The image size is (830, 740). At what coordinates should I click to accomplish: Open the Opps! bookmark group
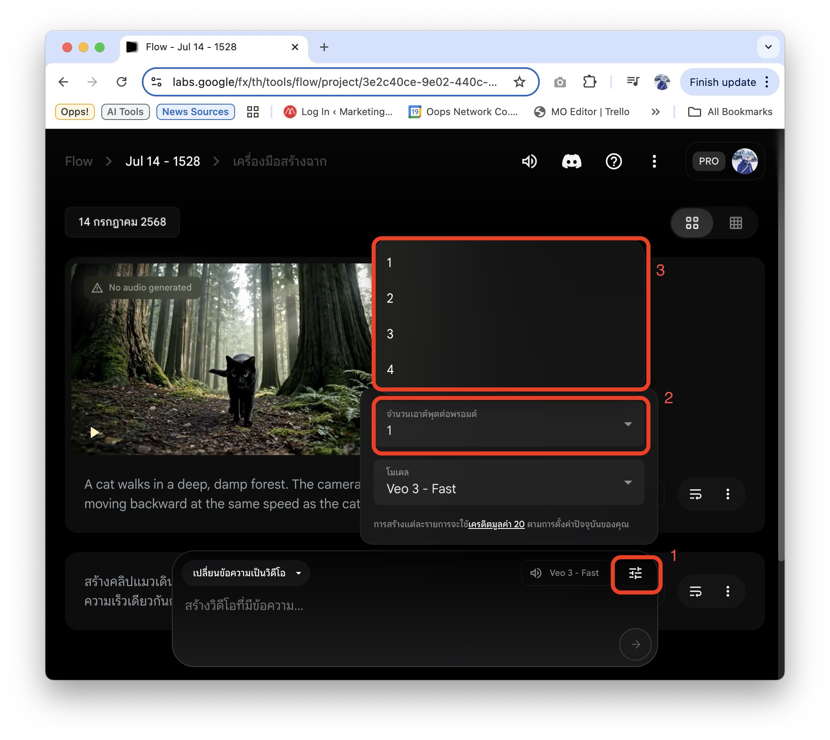click(x=75, y=112)
